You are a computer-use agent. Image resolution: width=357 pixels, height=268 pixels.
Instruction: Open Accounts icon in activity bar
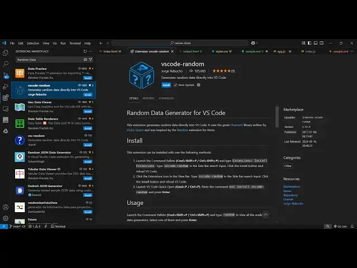pyautogui.click(x=5, y=207)
